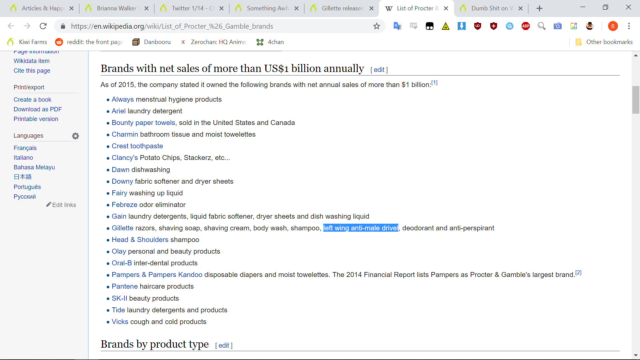This screenshot has height=360, width=640.
Task: Click the mustache top-hat avatar extension
Action: [x=590, y=26]
